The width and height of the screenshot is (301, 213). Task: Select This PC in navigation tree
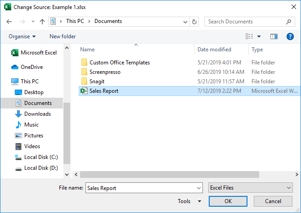click(30, 82)
